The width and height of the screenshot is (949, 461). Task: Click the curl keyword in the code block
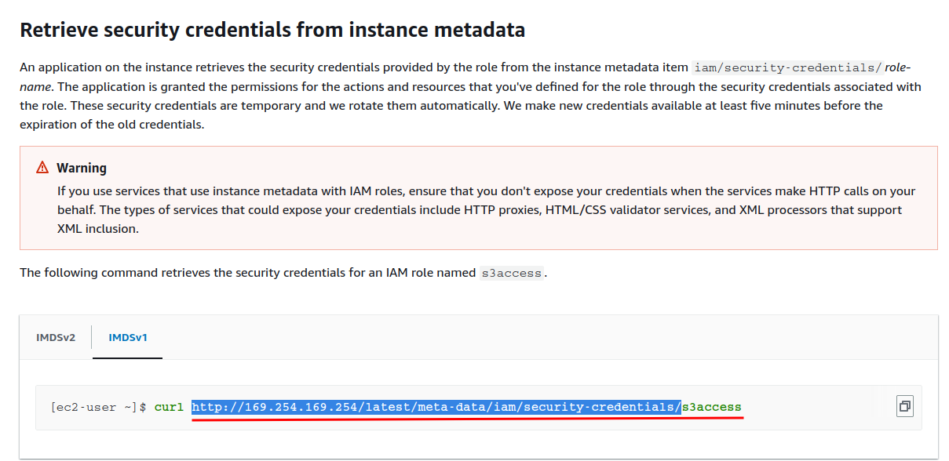pyautogui.click(x=168, y=407)
